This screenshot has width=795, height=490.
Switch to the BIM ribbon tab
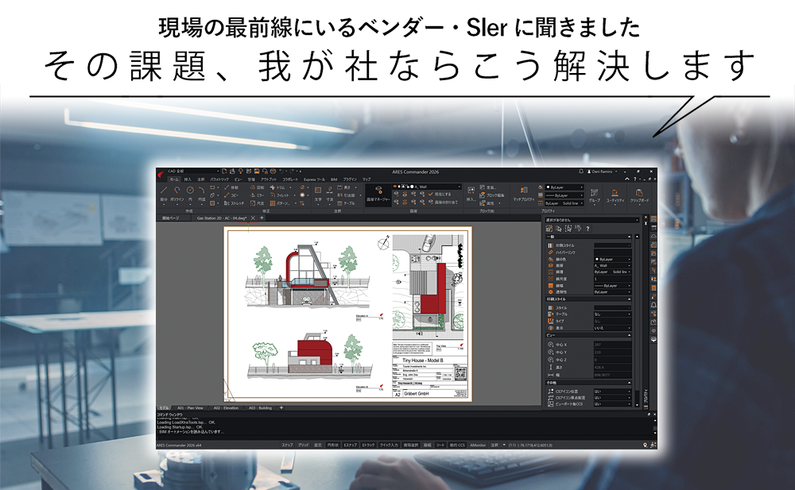pyautogui.click(x=333, y=179)
